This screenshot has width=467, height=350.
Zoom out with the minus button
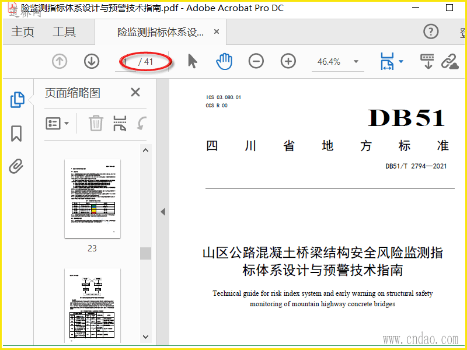pyautogui.click(x=256, y=62)
